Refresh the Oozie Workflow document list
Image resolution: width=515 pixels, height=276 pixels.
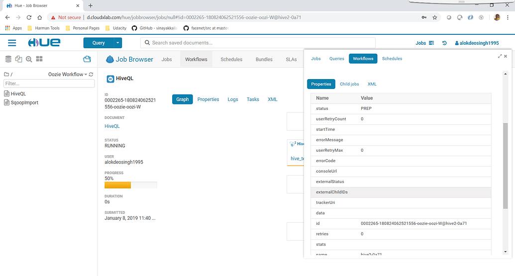(x=91, y=75)
